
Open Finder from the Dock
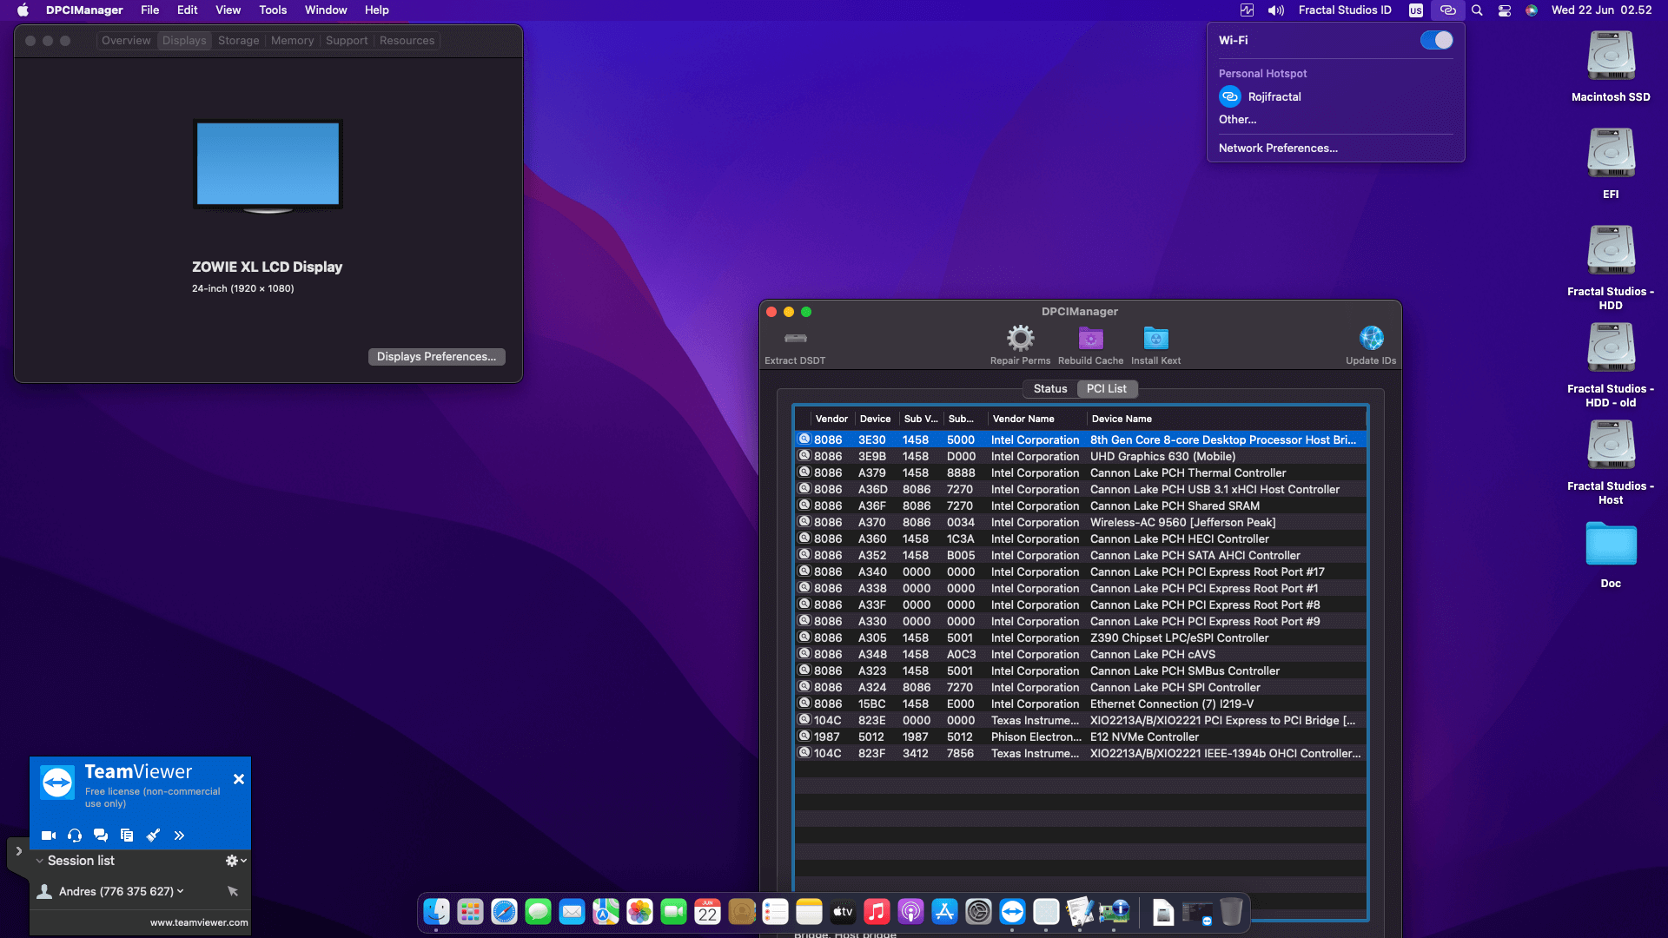click(x=436, y=912)
